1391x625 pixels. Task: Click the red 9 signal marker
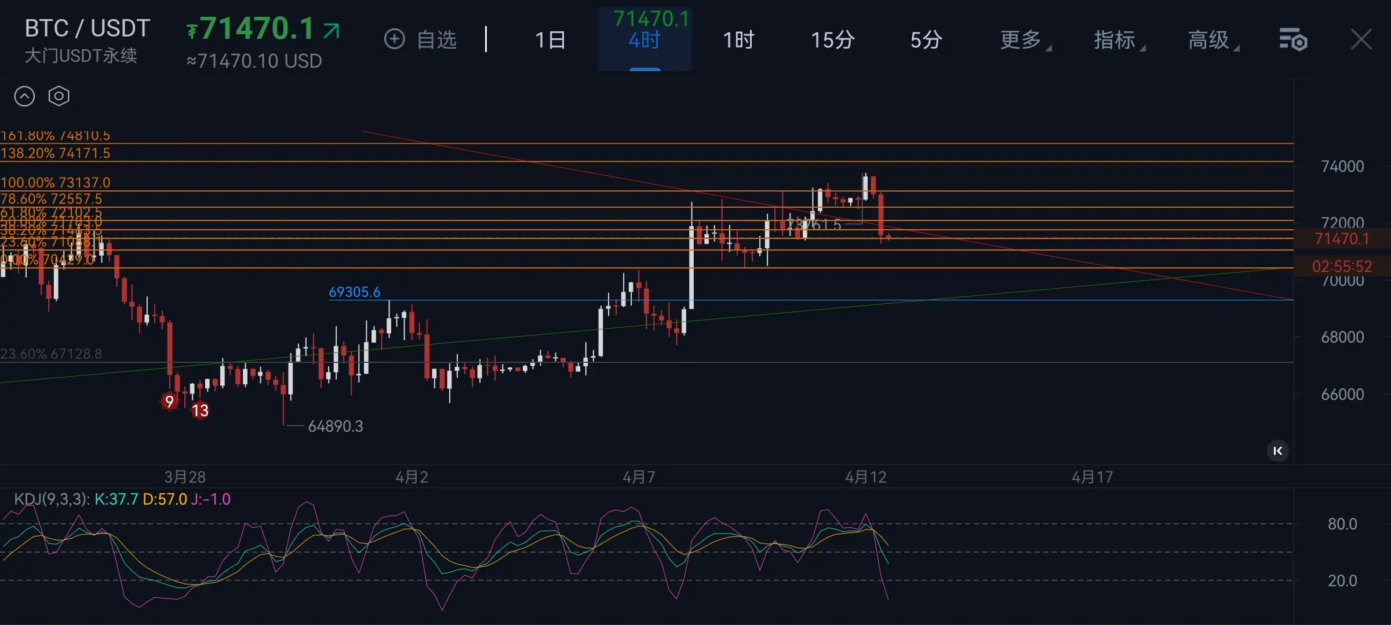pos(169,401)
